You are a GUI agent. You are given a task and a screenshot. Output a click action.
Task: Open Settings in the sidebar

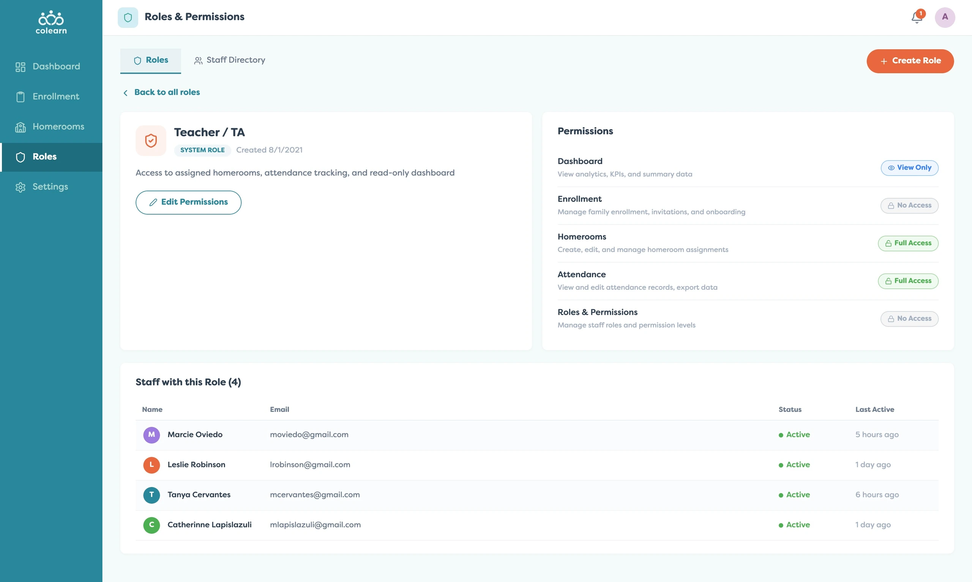coord(51,187)
